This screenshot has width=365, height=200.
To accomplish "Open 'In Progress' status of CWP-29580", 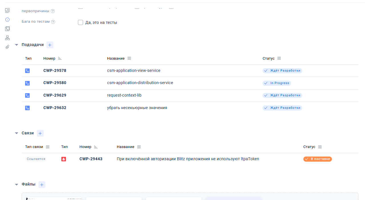I will [x=277, y=83].
